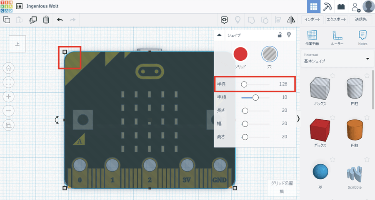375x200 pixels.
Task: Select the 穴 hole option
Action: (270, 54)
